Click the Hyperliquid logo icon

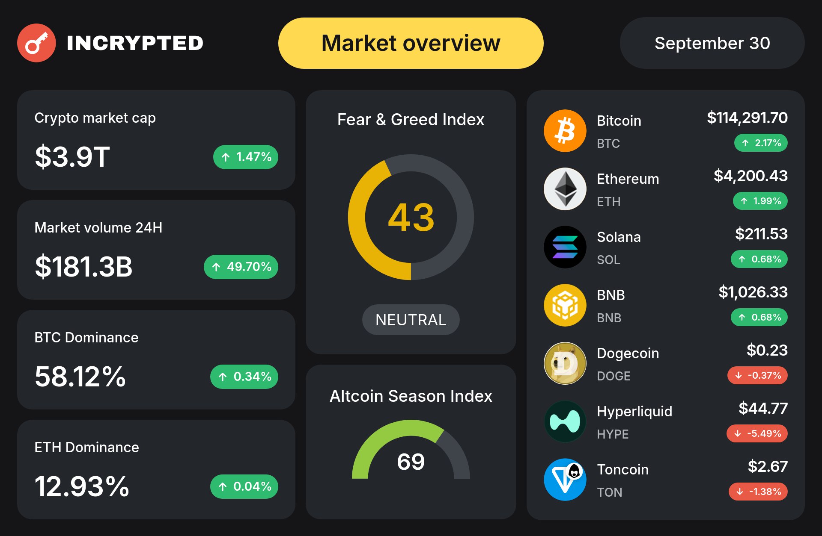[565, 421]
